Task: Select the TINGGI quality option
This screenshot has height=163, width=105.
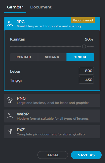Action: pyautogui.click(x=80, y=57)
